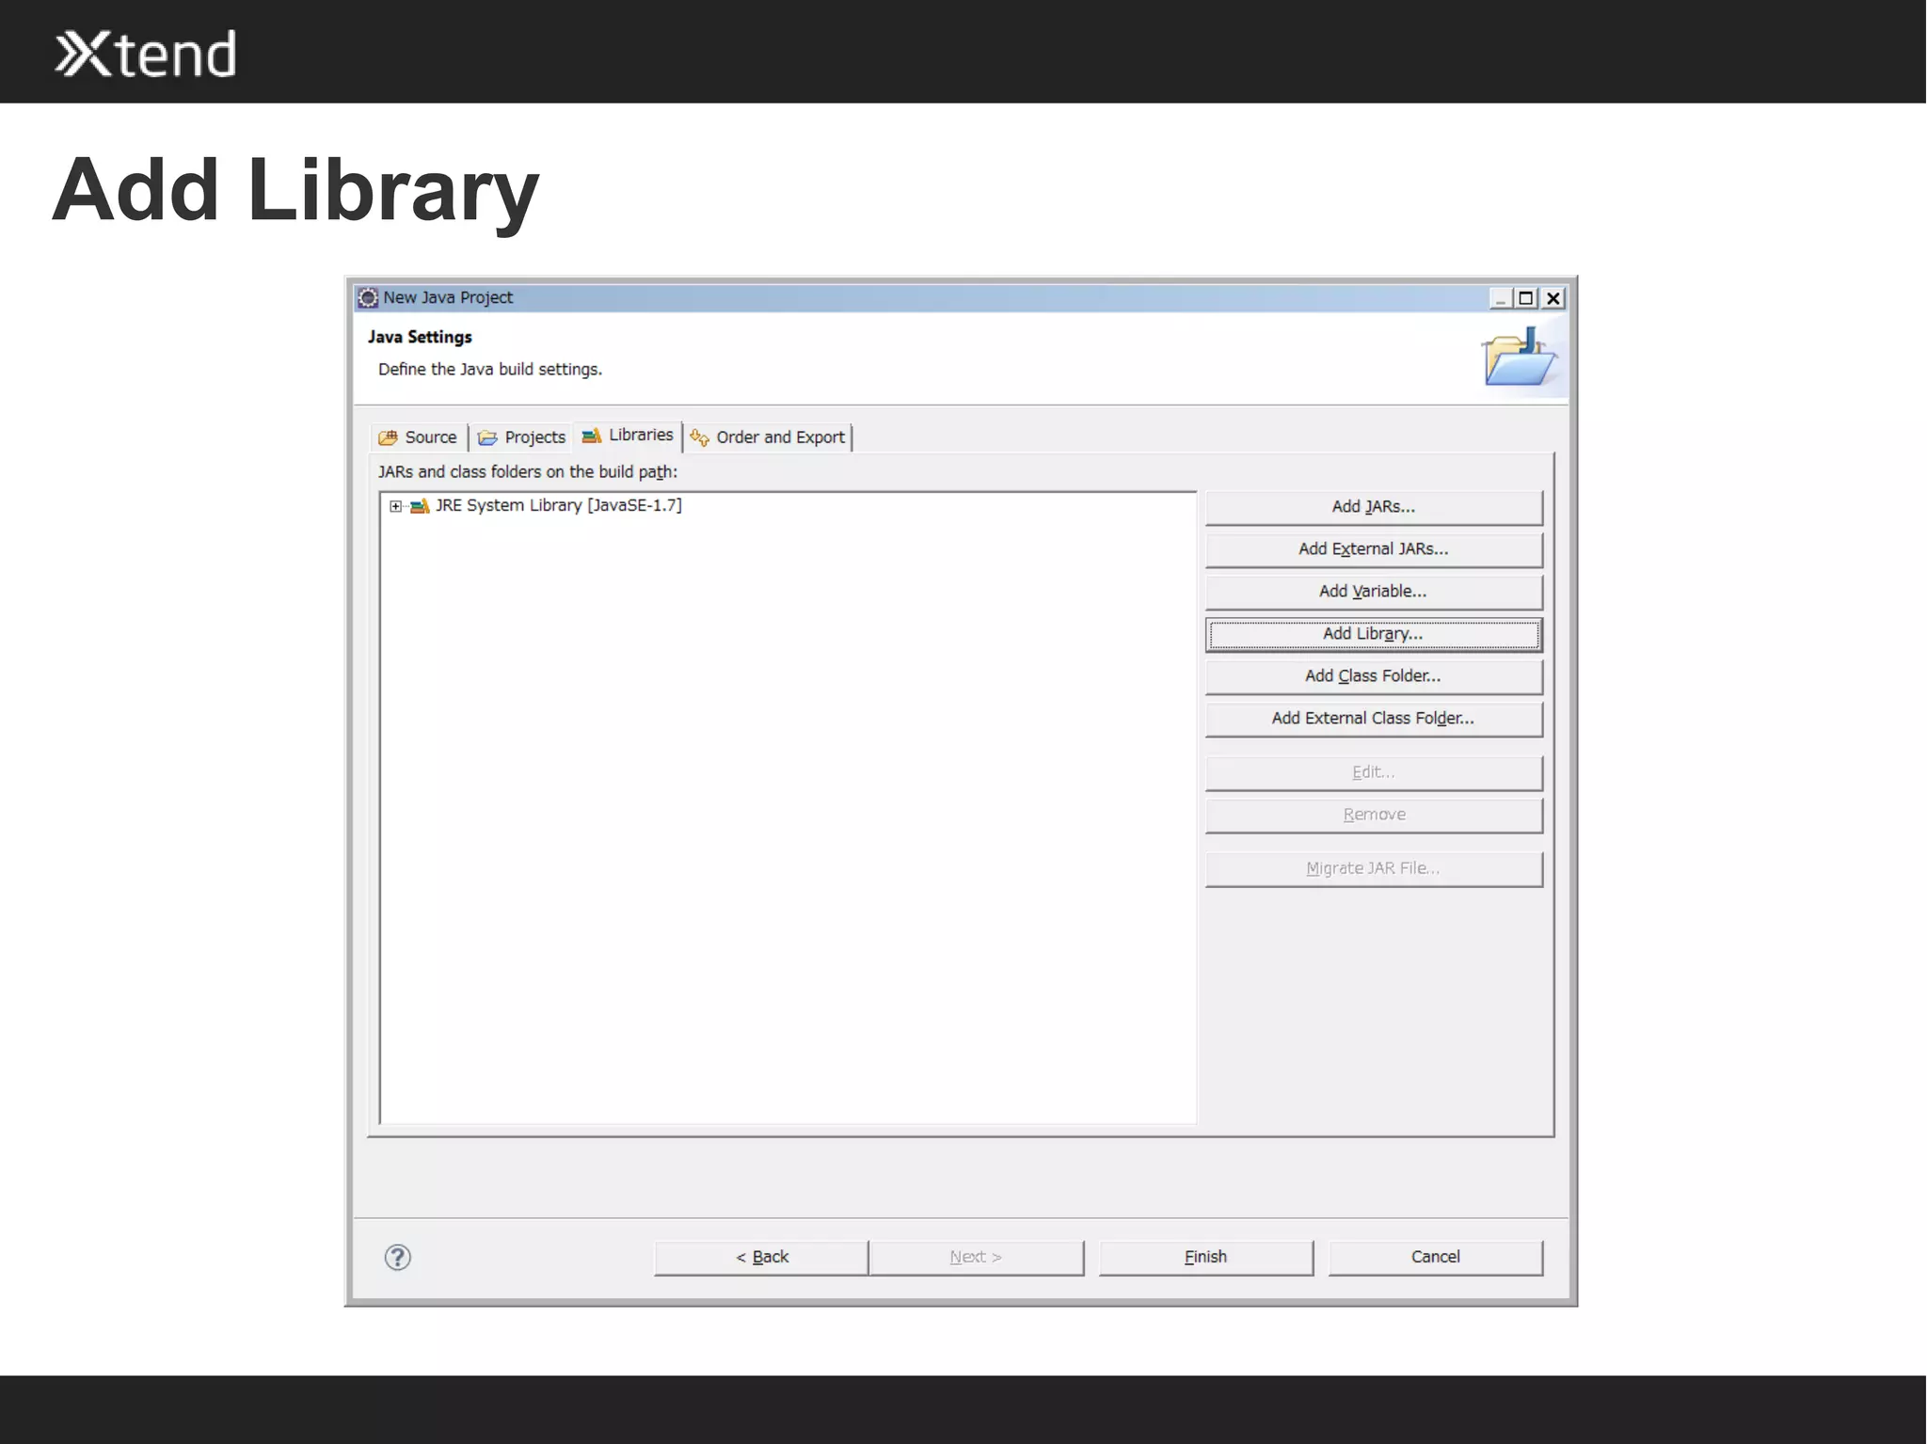Screen dimensions: 1927x1444
Task: Click the disabled Next > button
Action: pyautogui.click(x=976, y=1258)
